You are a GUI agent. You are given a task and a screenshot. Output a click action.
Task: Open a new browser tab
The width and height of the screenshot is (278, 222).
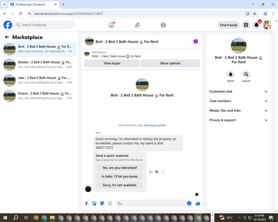(x=63, y=4)
